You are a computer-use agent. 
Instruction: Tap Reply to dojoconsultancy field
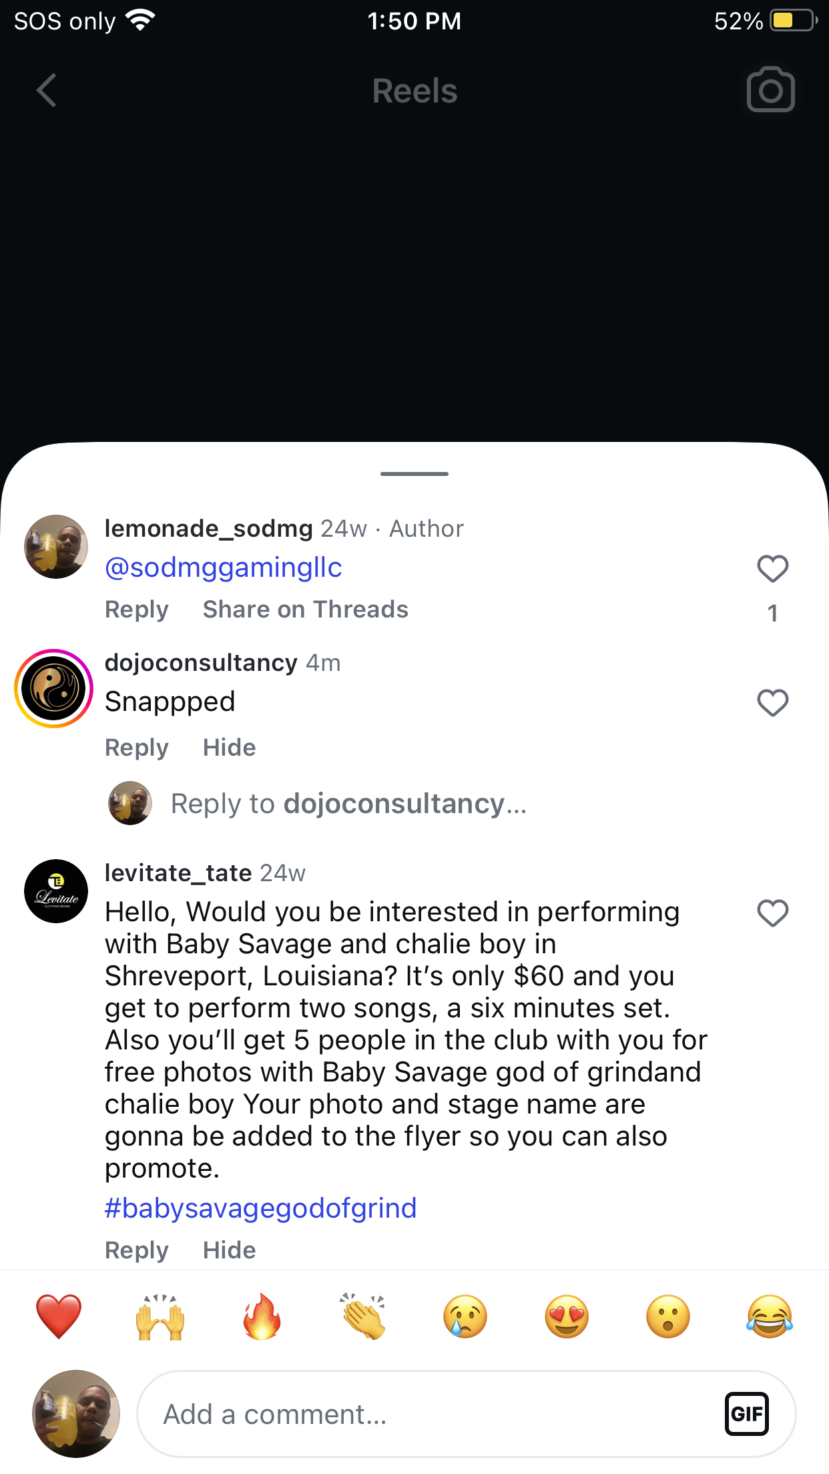[348, 804]
